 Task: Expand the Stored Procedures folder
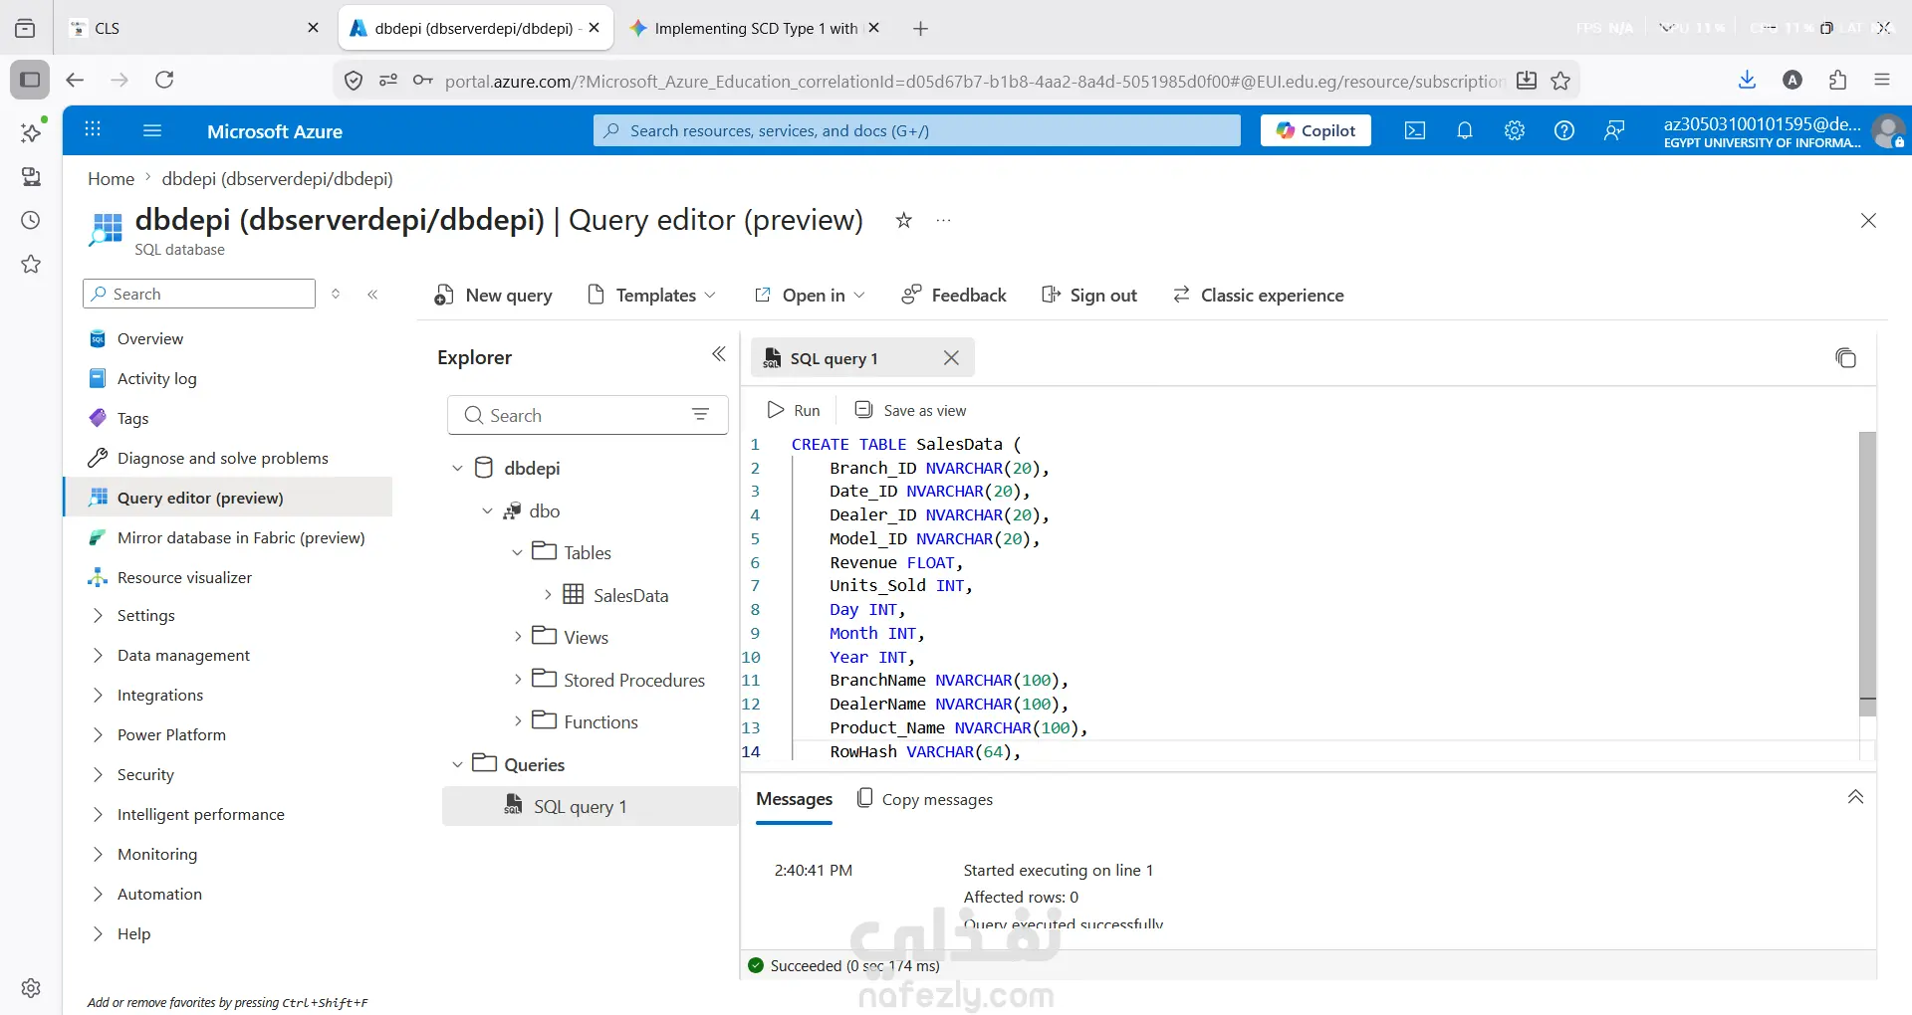[x=517, y=680]
